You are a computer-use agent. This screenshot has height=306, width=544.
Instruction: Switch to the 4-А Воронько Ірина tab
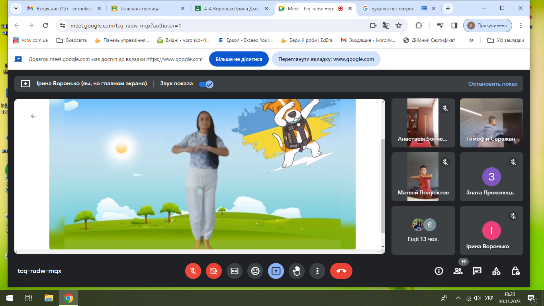tap(231, 8)
